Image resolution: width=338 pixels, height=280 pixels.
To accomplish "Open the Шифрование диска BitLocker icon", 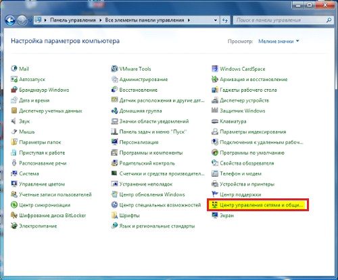I will pyautogui.click(x=14, y=215).
